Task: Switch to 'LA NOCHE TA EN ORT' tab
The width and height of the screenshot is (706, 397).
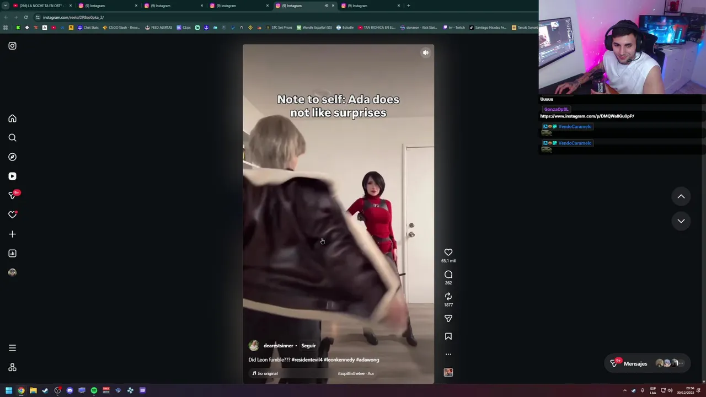Action: tap(42, 6)
